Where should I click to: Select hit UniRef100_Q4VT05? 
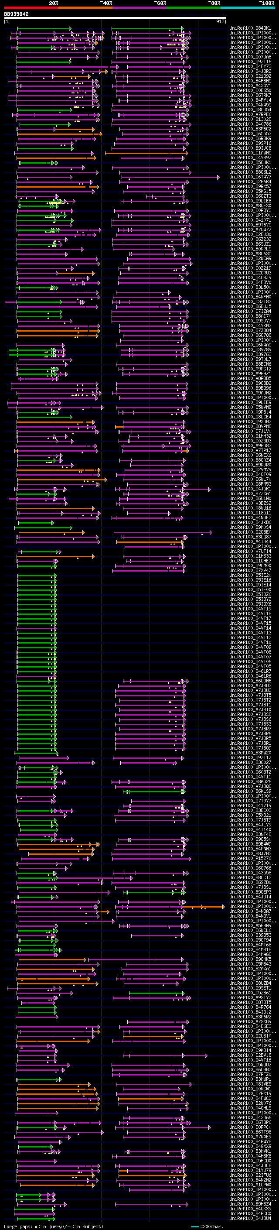(x=250, y=666)
